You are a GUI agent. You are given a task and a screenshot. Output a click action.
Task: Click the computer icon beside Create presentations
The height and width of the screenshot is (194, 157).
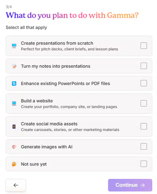pyautogui.click(x=14, y=46)
